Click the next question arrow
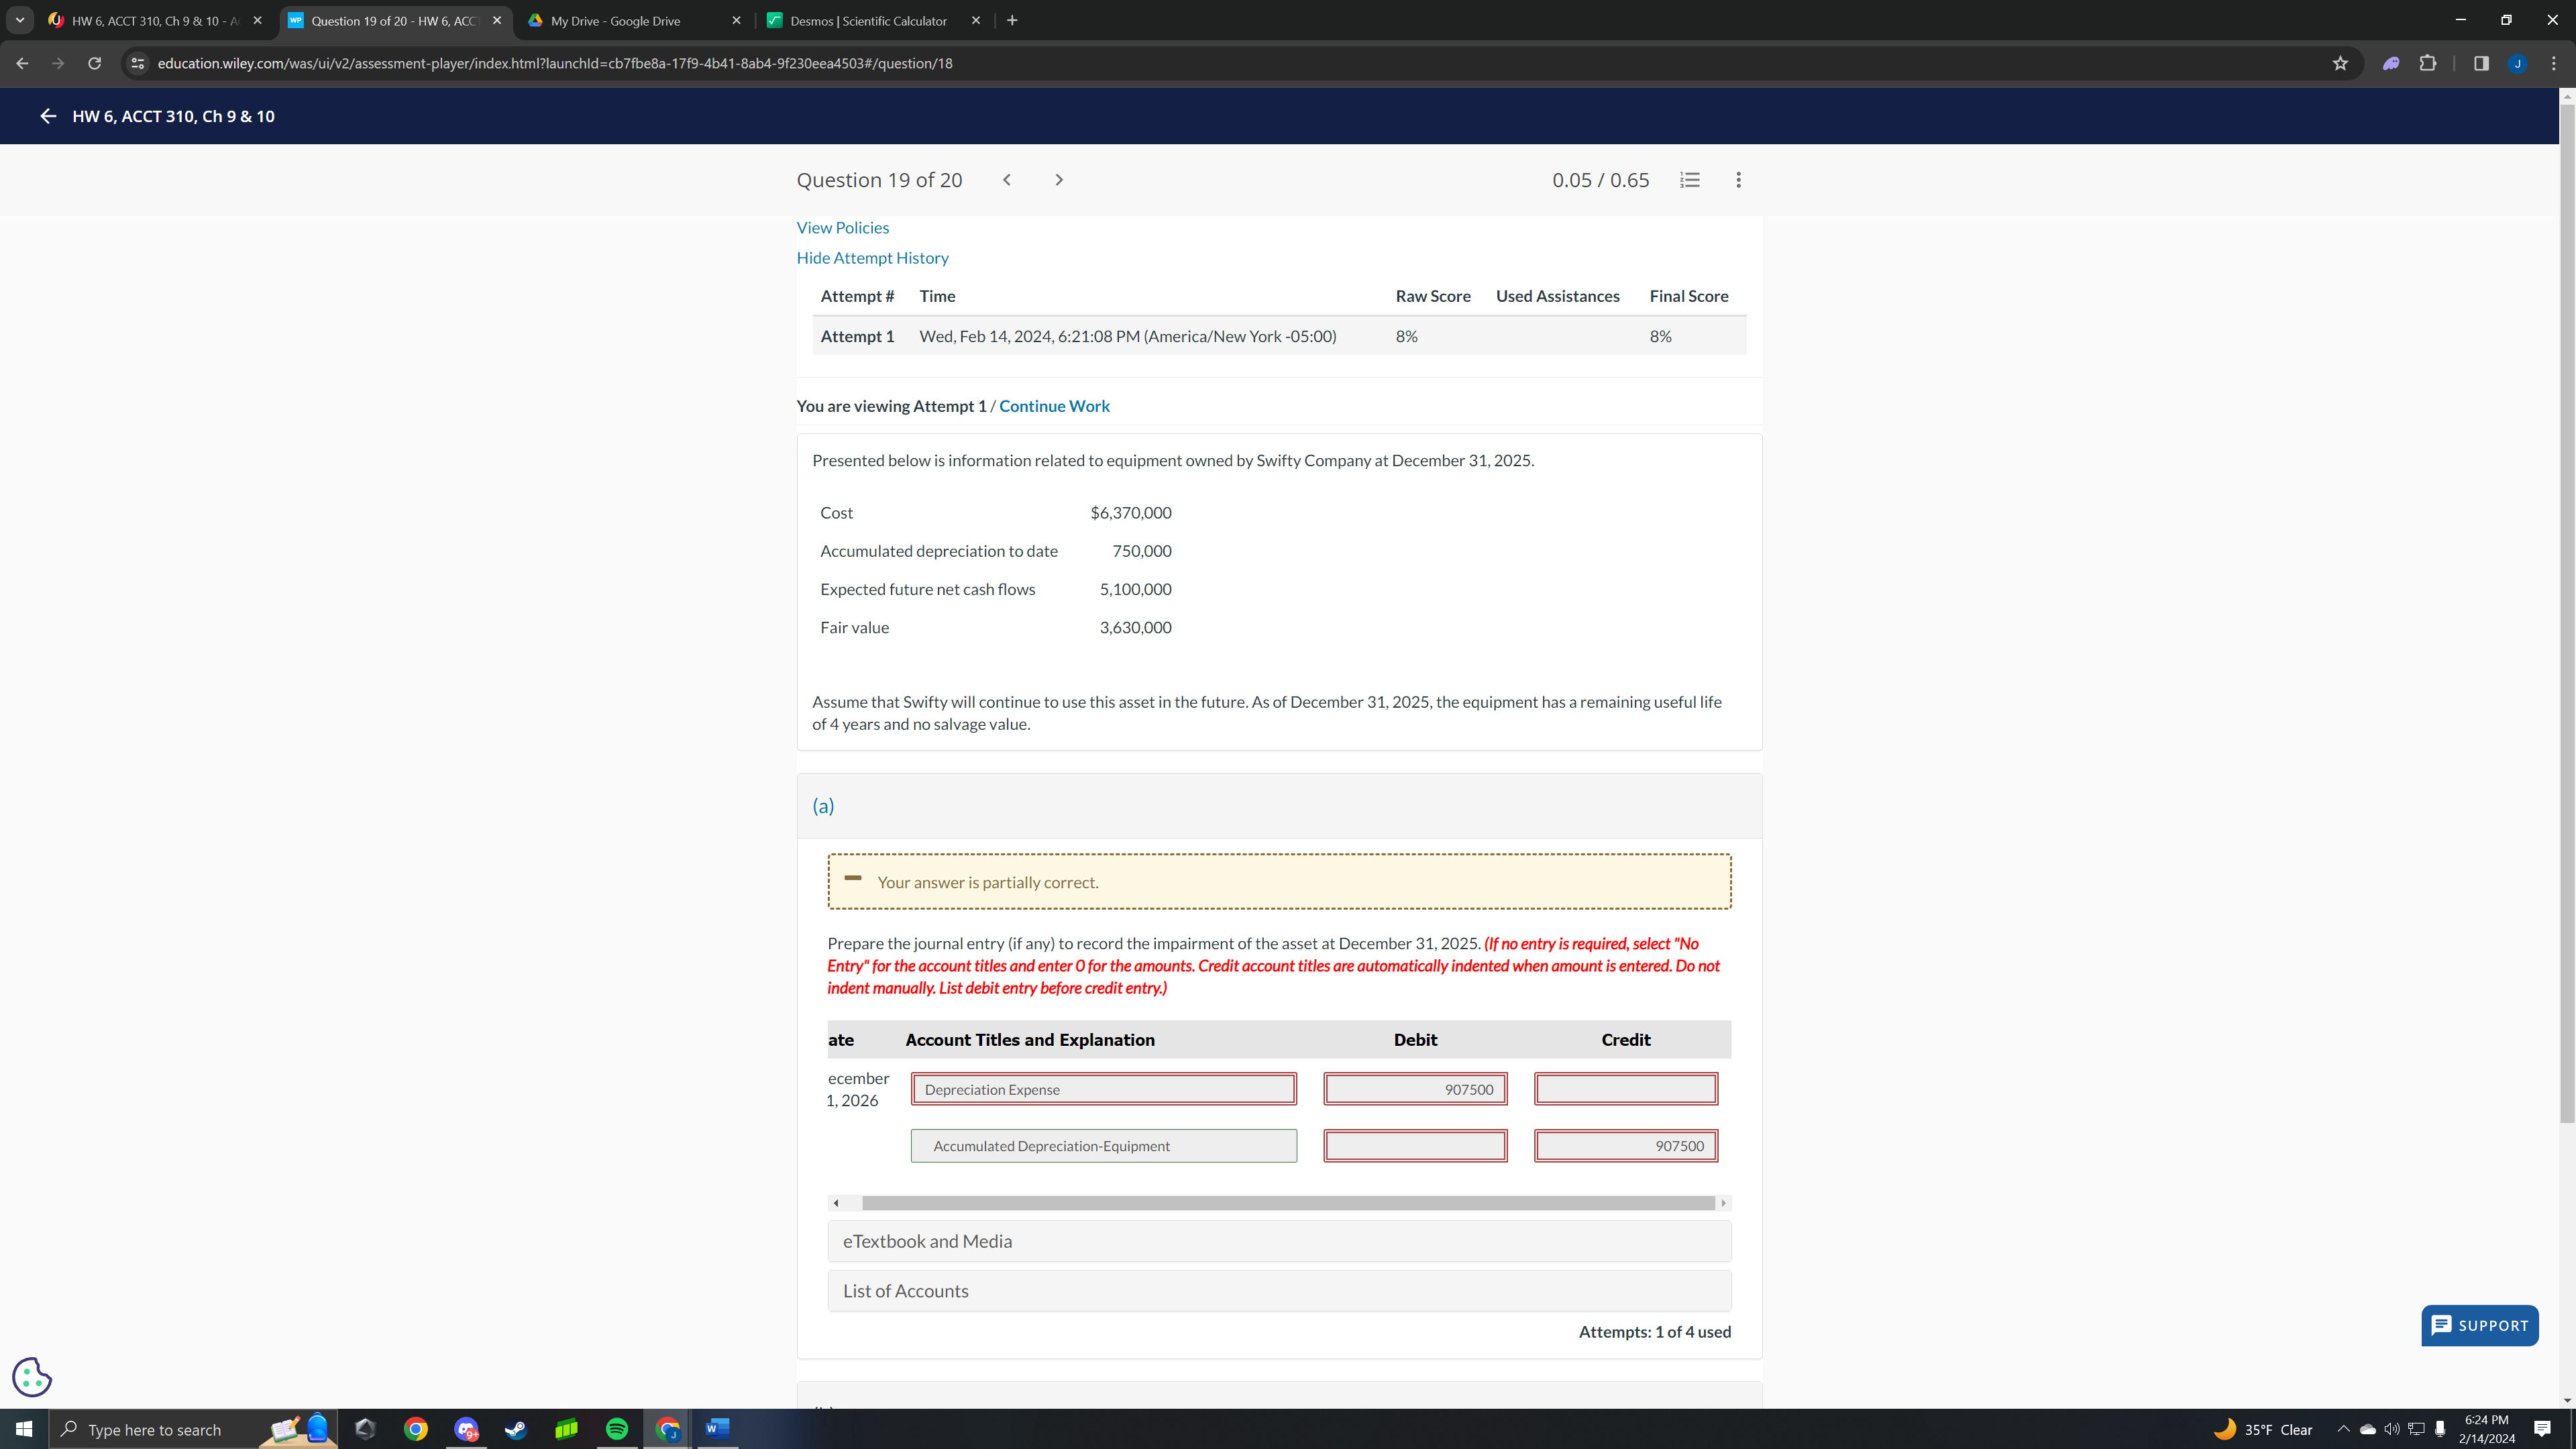 click(1059, 180)
